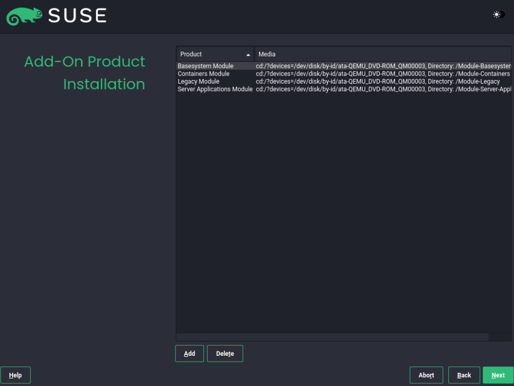Click the SUSE chameleon logo
The height and width of the screenshot is (386, 514).
(x=24, y=16)
